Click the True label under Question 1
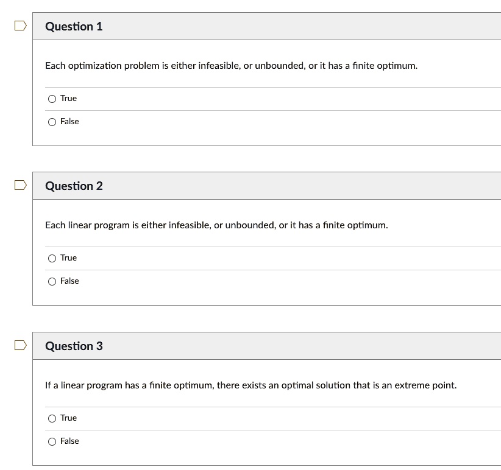Image resolution: width=501 pixels, height=470 pixels. pyautogui.click(x=68, y=98)
